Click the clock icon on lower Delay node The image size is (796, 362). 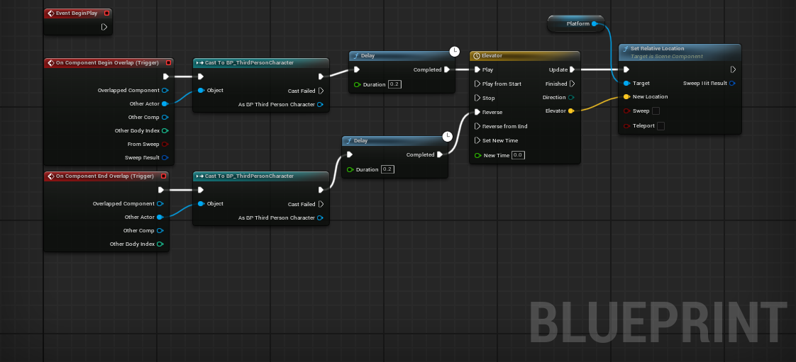(447, 137)
